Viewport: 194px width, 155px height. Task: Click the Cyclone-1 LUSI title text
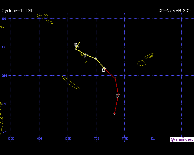[x=17, y=11]
